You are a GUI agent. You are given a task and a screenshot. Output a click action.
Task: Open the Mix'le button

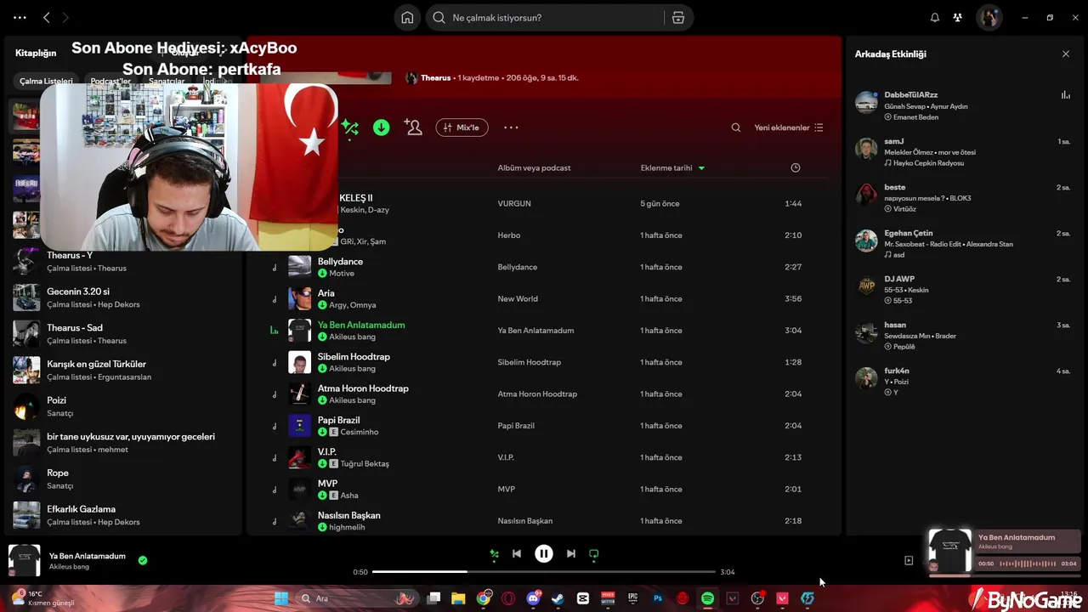462,127
